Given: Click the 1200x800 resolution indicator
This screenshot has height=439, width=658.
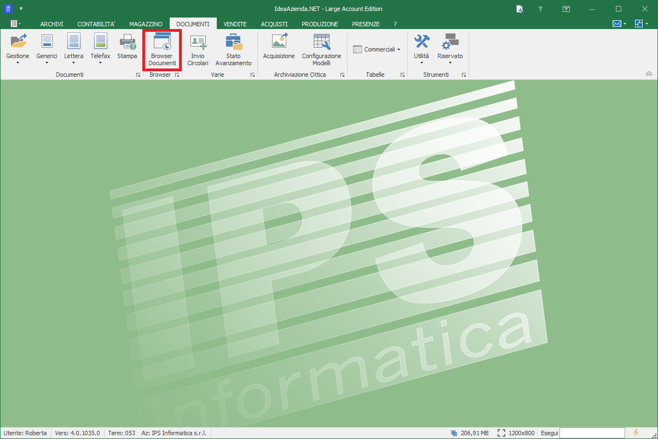Looking at the screenshot, I should tap(516, 433).
